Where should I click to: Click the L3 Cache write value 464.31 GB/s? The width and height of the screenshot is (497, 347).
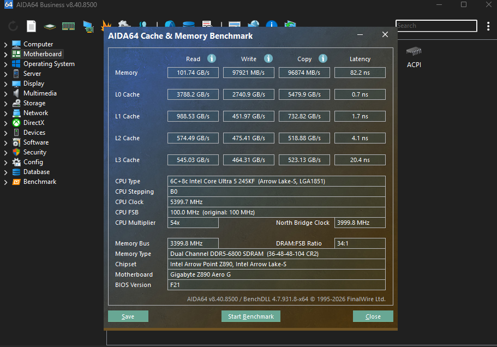pos(249,160)
